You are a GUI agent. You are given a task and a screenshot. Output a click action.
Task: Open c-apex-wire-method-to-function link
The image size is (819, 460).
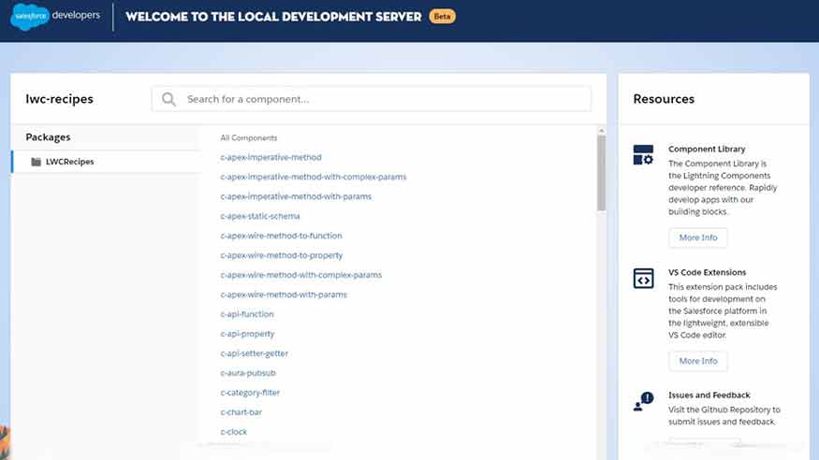click(281, 236)
